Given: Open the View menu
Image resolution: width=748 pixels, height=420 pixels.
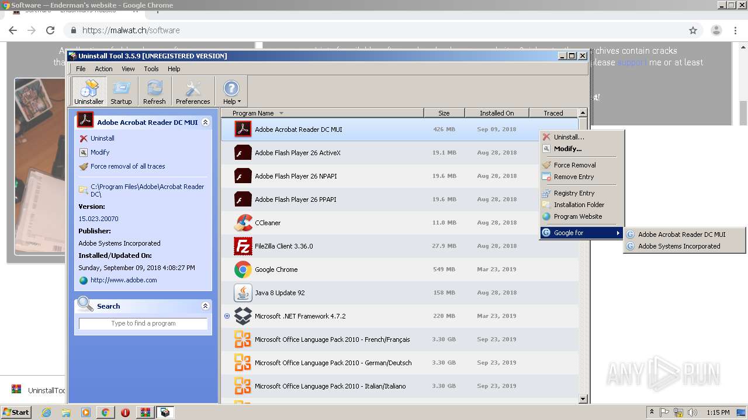Looking at the screenshot, I should coord(128,69).
